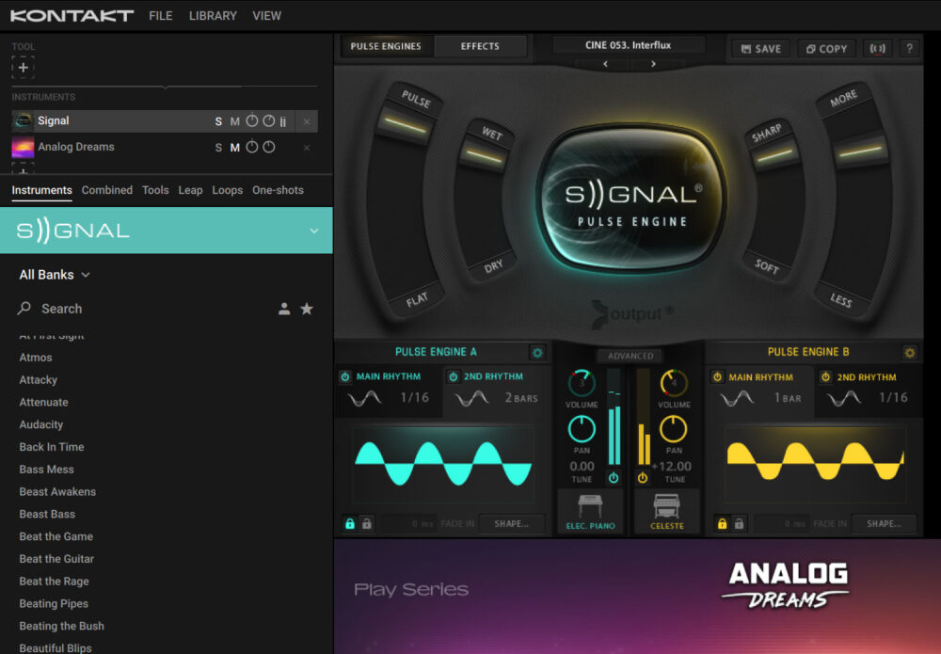Open the mixer bars icon on Signal row
The image size is (941, 654).
point(282,121)
